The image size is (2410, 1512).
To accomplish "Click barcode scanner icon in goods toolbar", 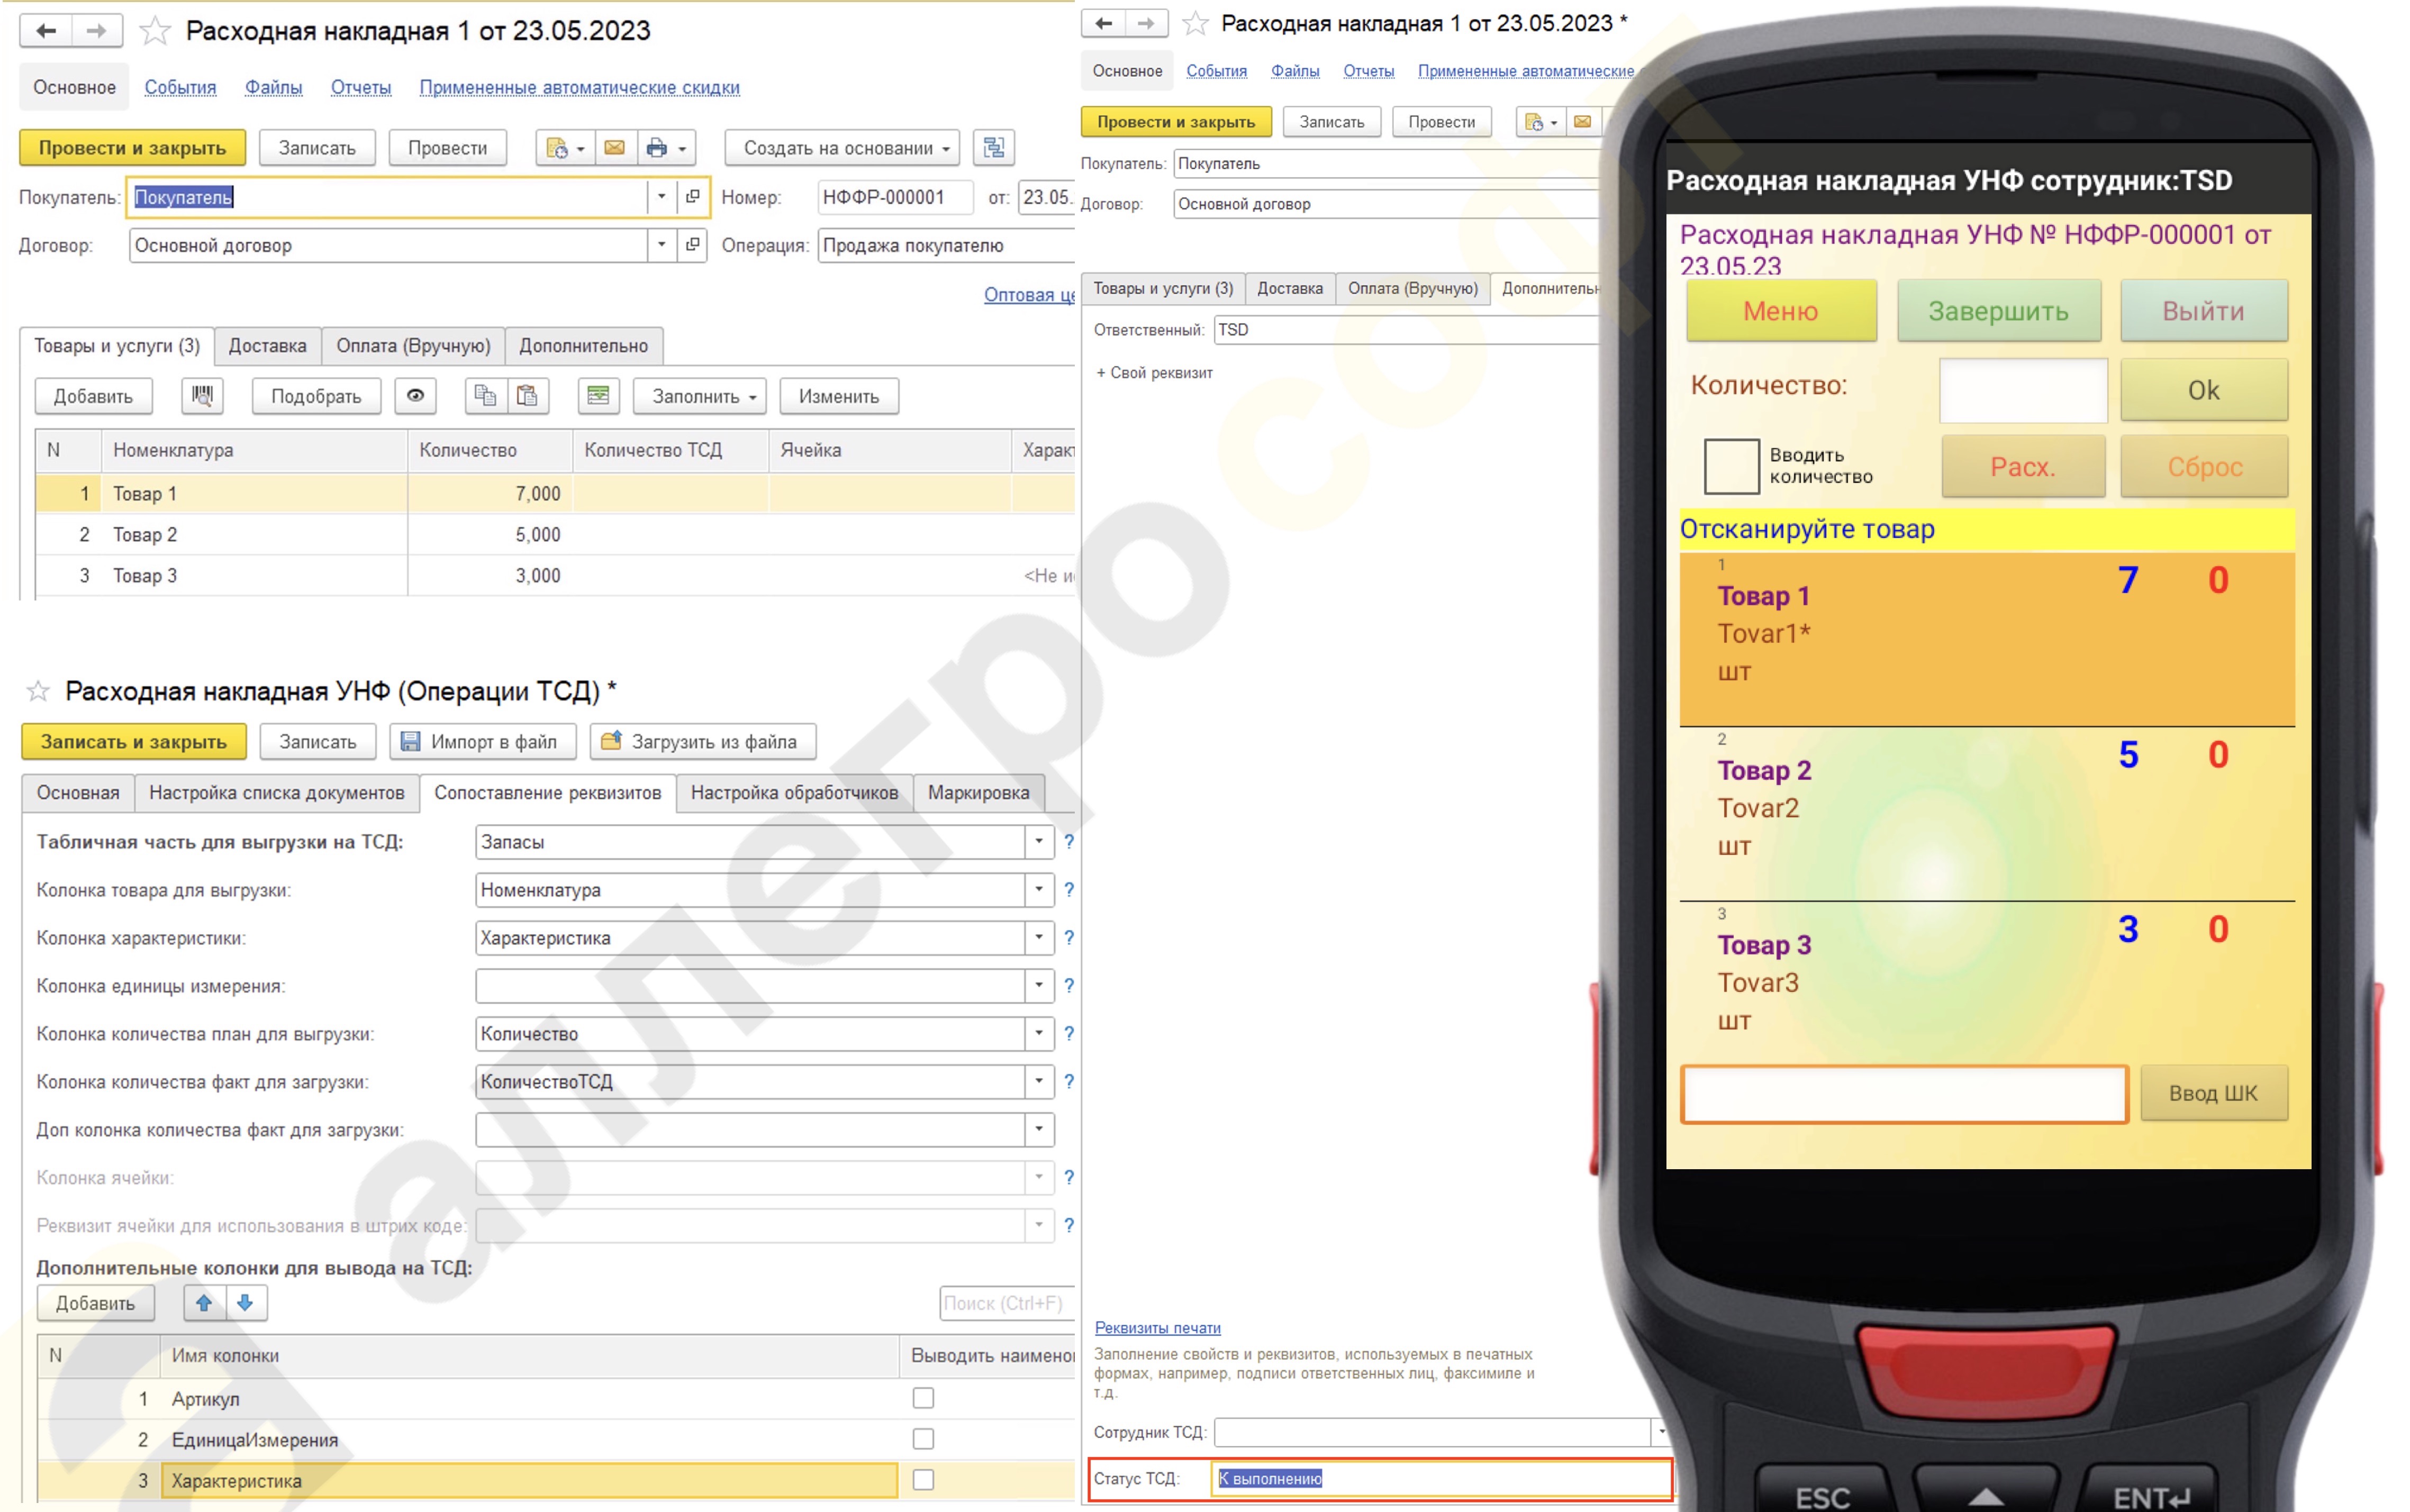I will pyautogui.click(x=202, y=396).
